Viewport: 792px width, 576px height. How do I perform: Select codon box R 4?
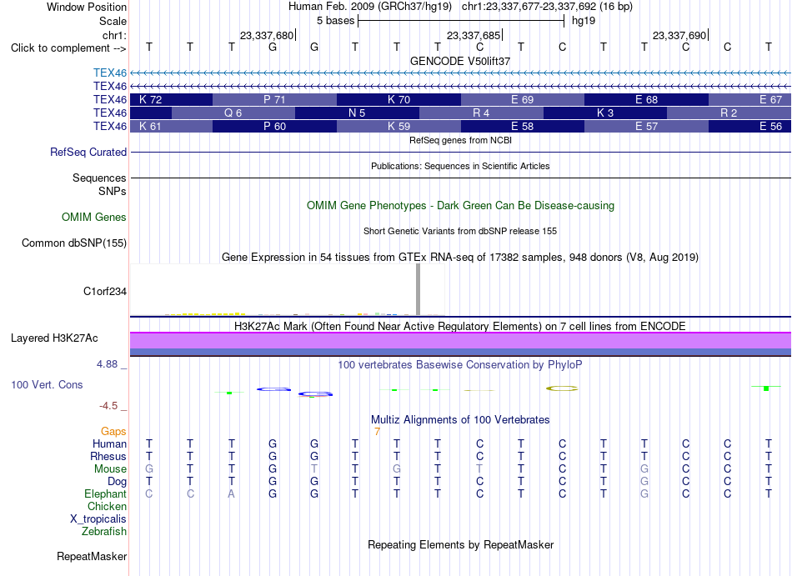(x=481, y=113)
